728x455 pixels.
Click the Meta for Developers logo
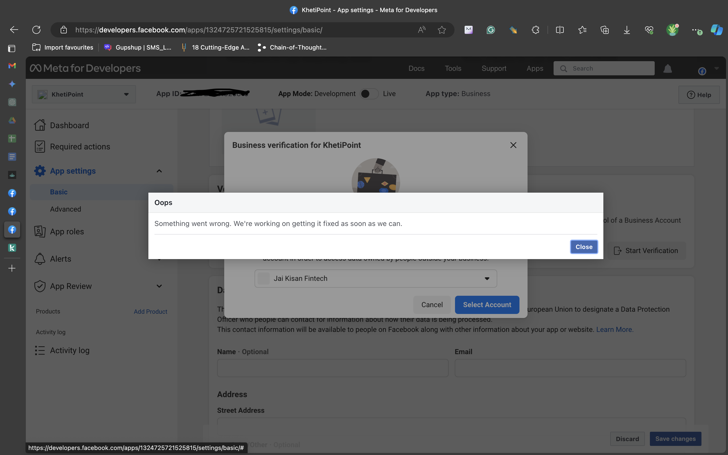[85, 68]
